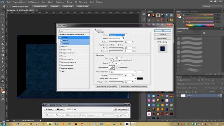The width and height of the screenshot is (224, 126).
Task: Enable the Наложение градиента effect
Action: point(60,62)
